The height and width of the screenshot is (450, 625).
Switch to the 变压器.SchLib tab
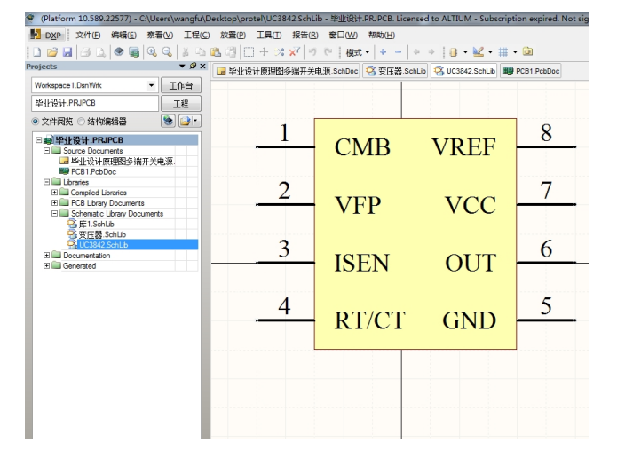pos(395,71)
